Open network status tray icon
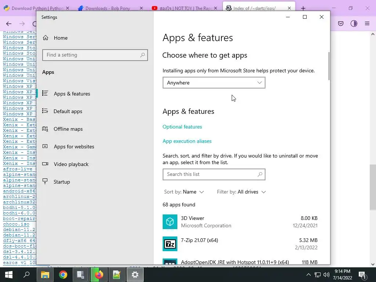This screenshot has height=282, width=376. pos(318,275)
